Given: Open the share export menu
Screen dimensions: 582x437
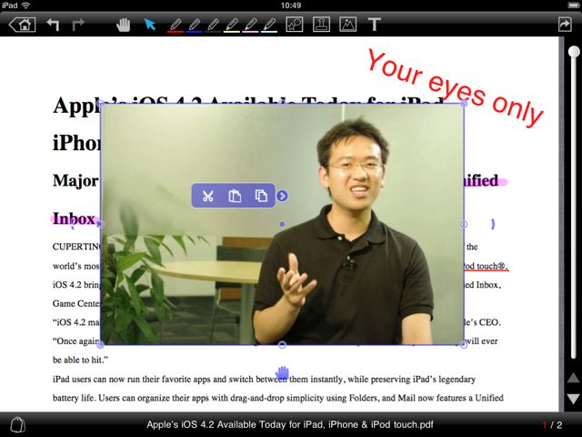Looking at the screenshot, I should coord(565,25).
